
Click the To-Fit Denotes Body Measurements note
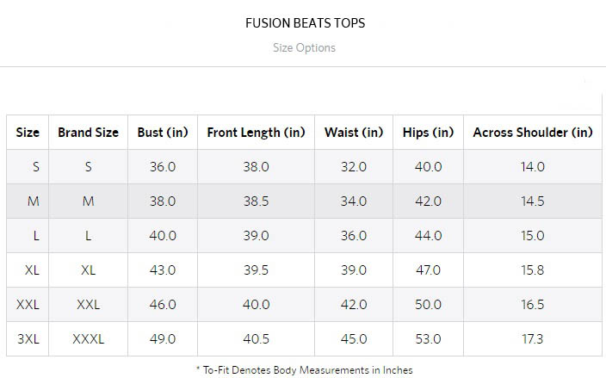click(305, 370)
